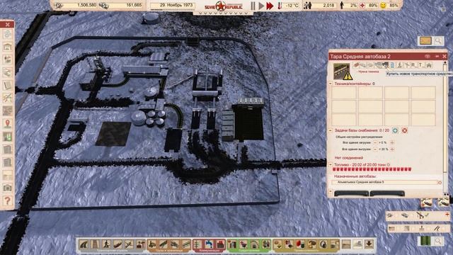
Task: Open the red heating plant menu
Action: tap(220, 244)
